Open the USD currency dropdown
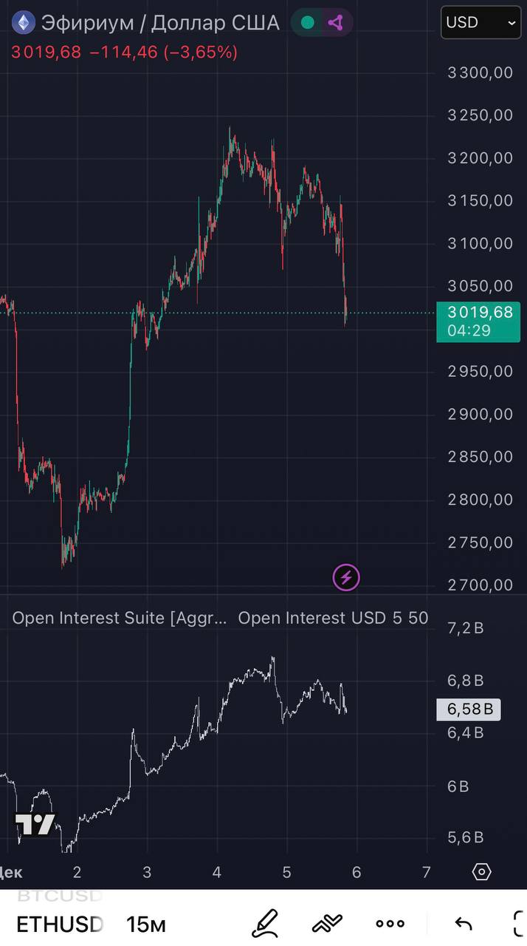 tap(480, 23)
